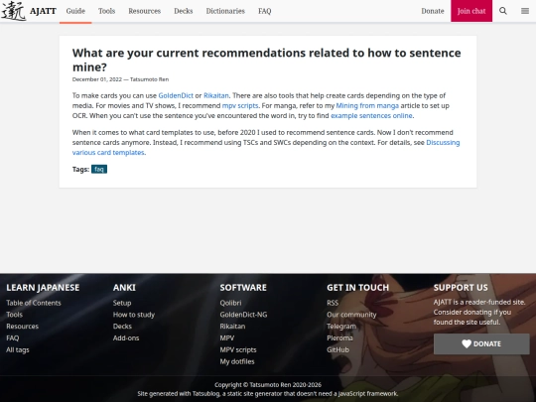Open How to study footer link
This screenshot has height=402, width=536.
point(134,315)
